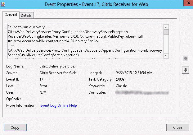Viewport: 193px width, 135px height.
Task: Switch to the Details tab
Action: (26, 16)
